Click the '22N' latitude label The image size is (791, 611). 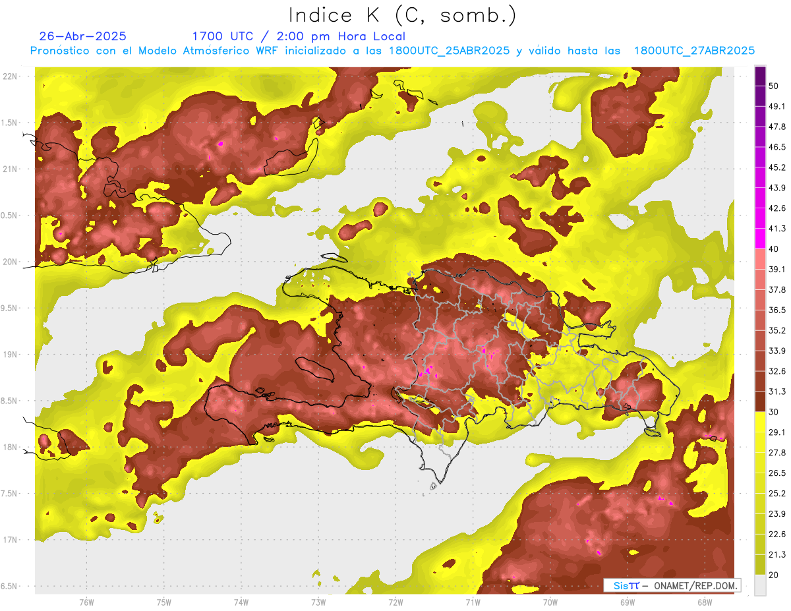click(11, 76)
